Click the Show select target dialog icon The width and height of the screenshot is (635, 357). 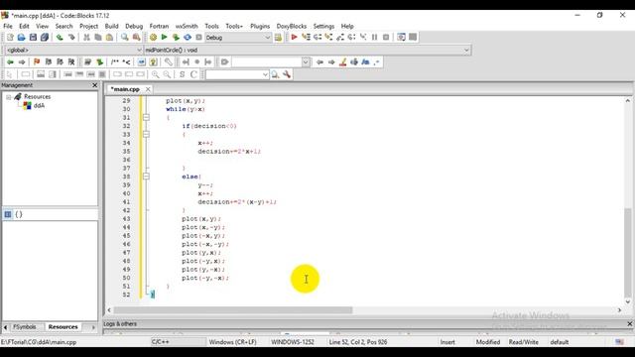[278, 38]
